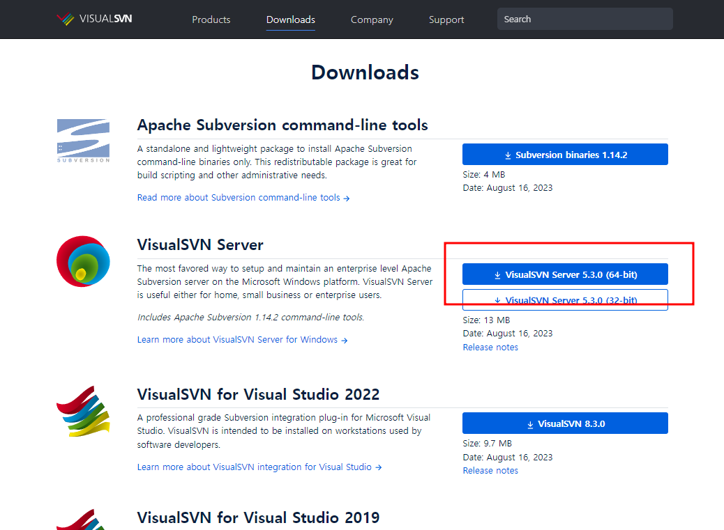The height and width of the screenshot is (530, 724).
Task: Click the VisualSVN for Visual Studio 2019 heading
Action: pyautogui.click(x=258, y=517)
